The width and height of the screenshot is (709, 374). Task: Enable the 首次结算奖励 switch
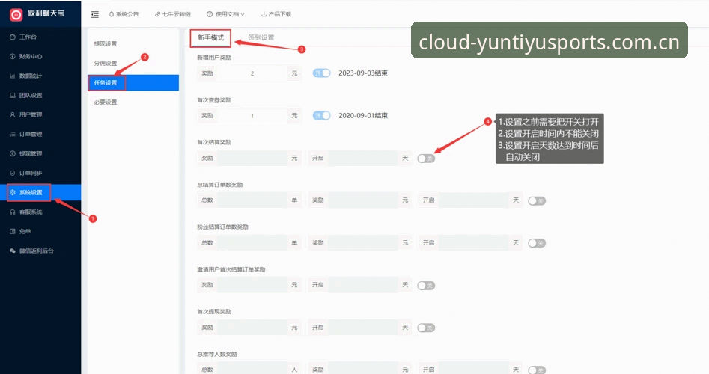426,158
